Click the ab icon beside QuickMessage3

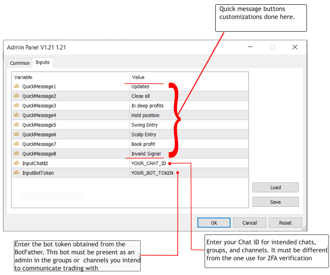(x=16, y=105)
